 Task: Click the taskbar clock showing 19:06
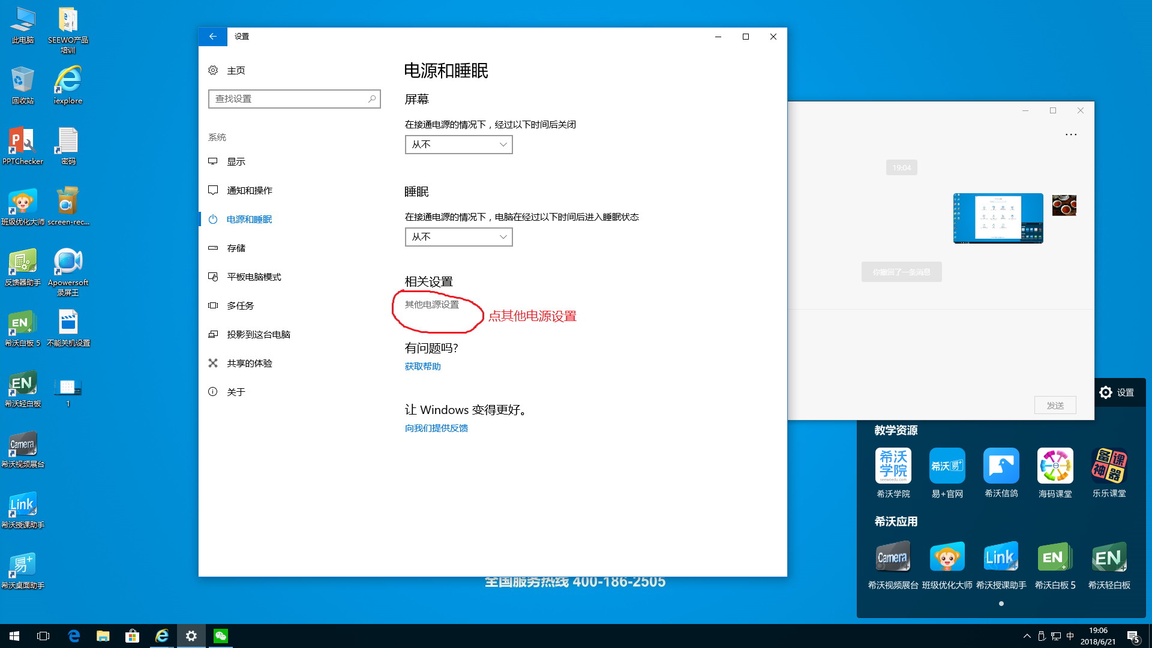click(x=1098, y=636)
